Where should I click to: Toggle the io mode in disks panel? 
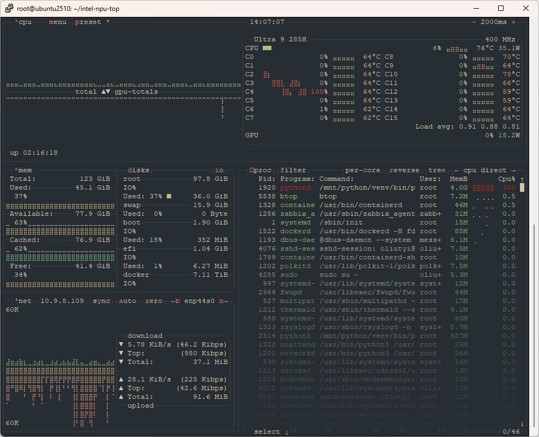219,170
